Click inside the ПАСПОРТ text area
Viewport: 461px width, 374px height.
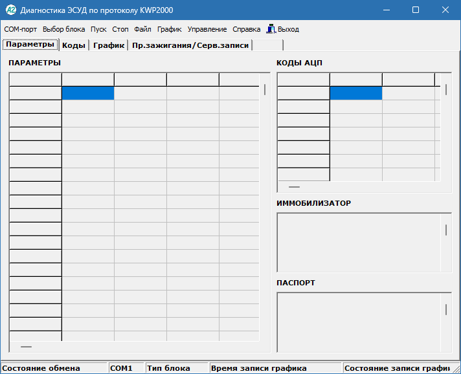pyautogui.click(x=359, y=322)
